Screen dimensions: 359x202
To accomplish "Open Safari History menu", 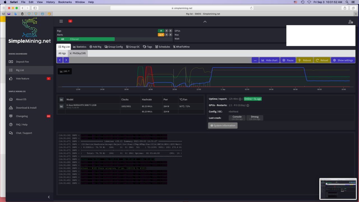I will click(50, 2).
